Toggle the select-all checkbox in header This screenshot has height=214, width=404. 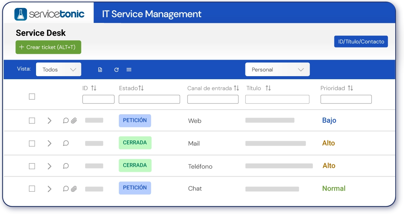(x=32, y=97)
